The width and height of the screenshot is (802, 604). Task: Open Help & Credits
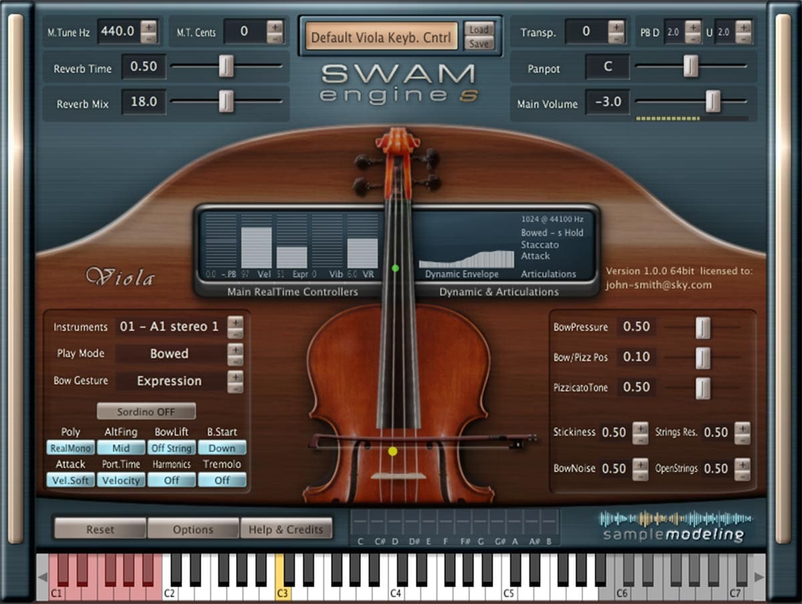click(286, 529)
